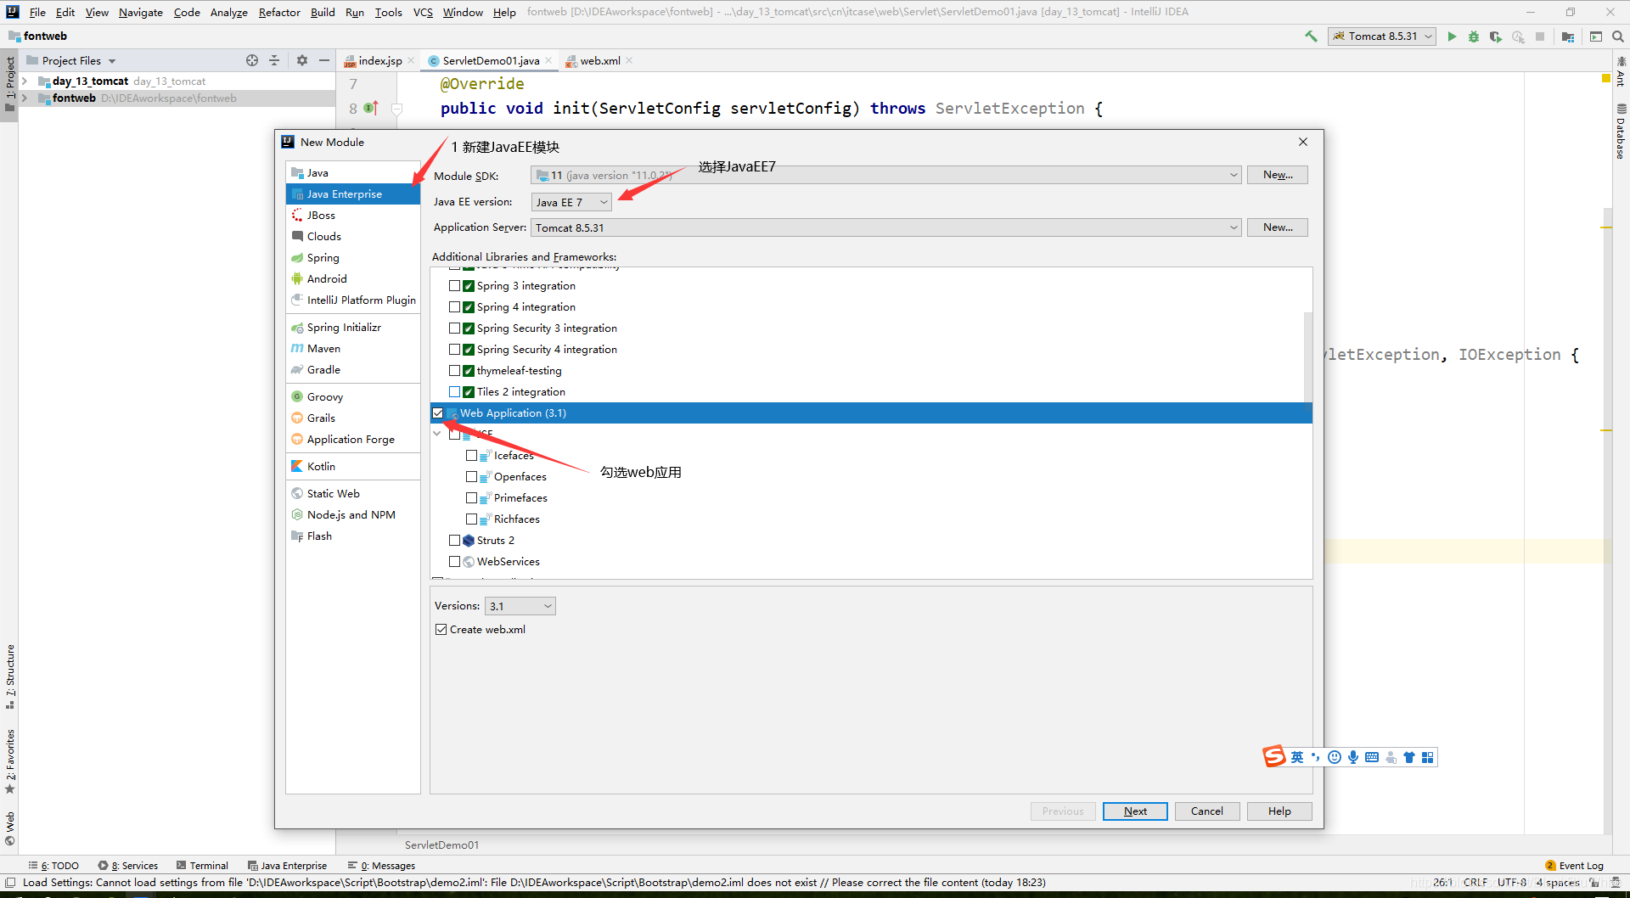Run Tomcat with the green play icon
Screen dimensions: 1630x898
[x=1452, y=36]
